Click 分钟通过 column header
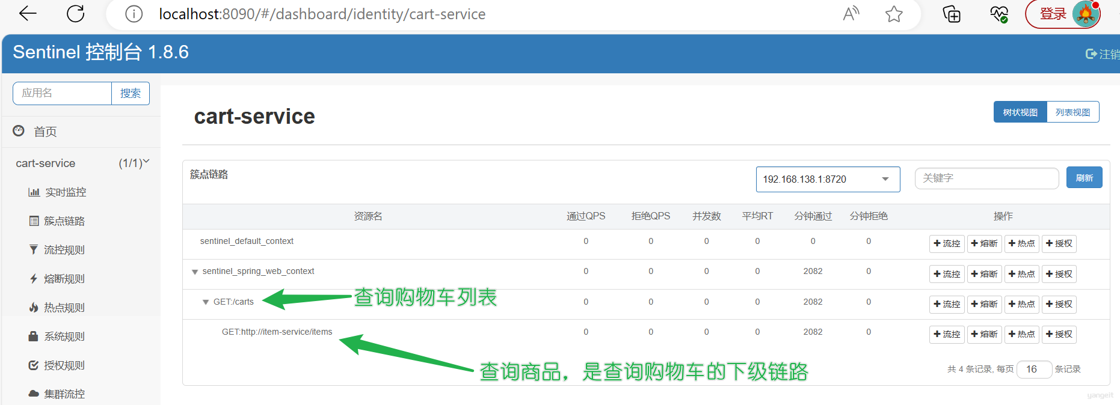 (813, 216)
